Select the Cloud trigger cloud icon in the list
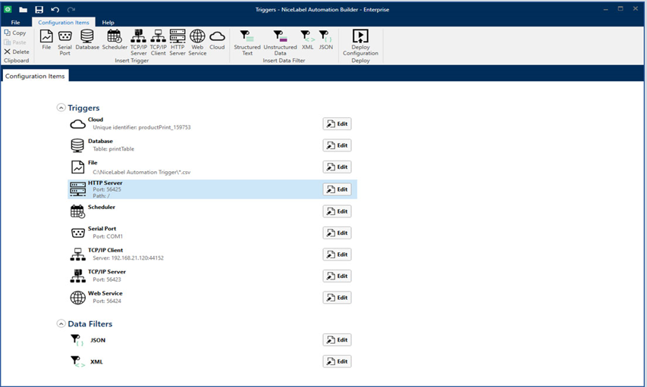This screenshot has width=647, height=387. tap(77, 124)
